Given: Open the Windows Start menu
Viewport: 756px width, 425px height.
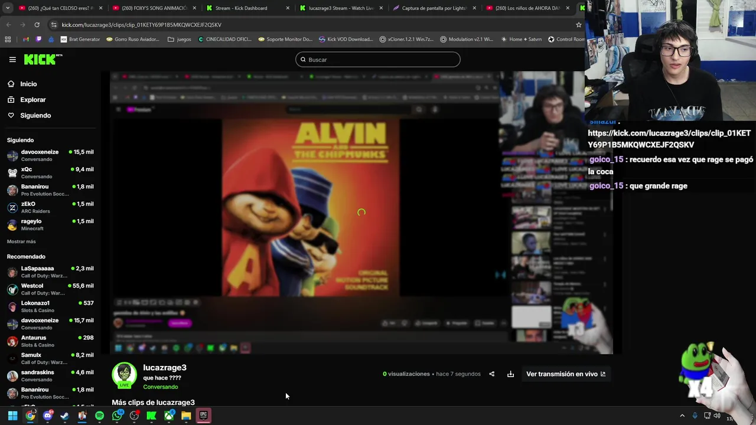Looking at the screenshot, I should (12, 416).
